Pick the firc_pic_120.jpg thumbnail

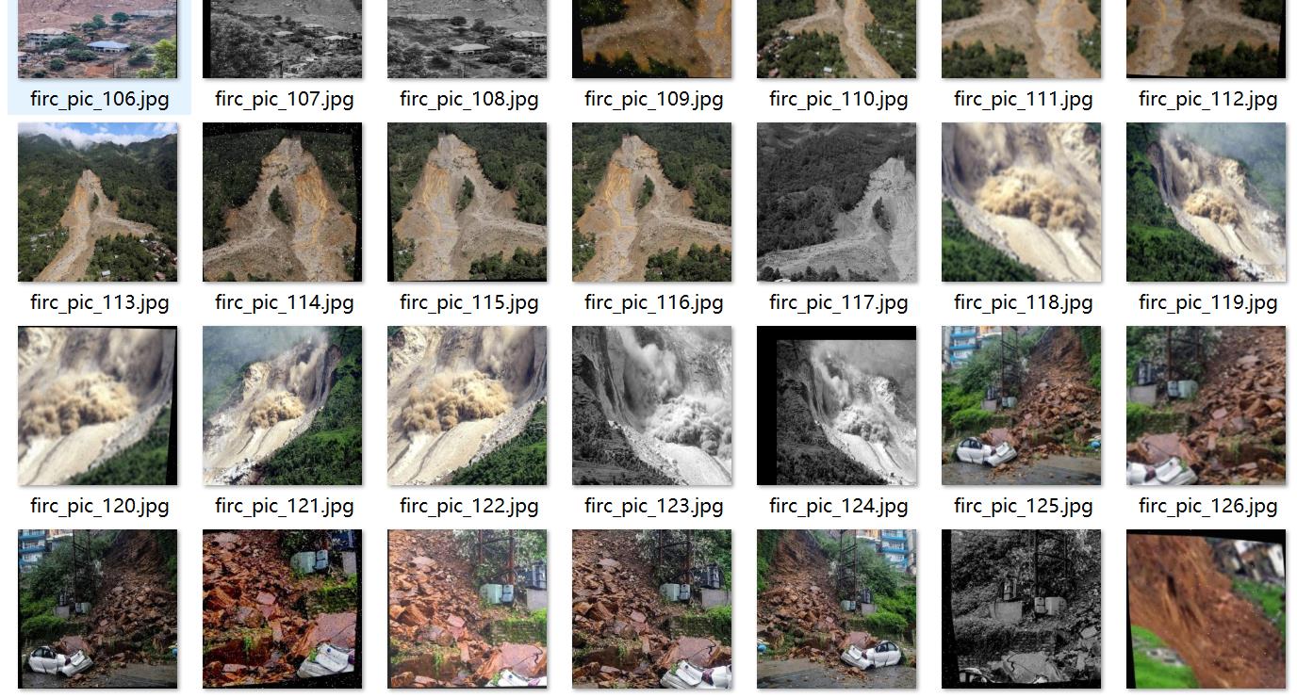tap(98, 406)
